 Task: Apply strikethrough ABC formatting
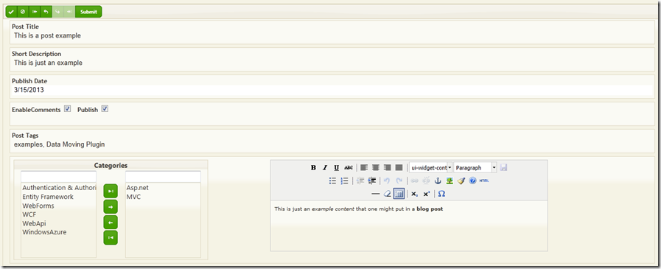(x=349, y=168)
